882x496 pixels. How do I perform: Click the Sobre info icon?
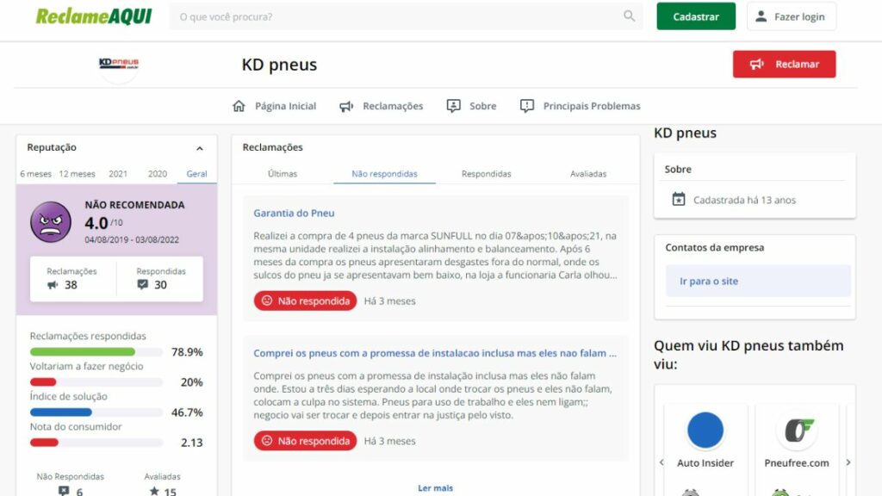click(454, 106)
